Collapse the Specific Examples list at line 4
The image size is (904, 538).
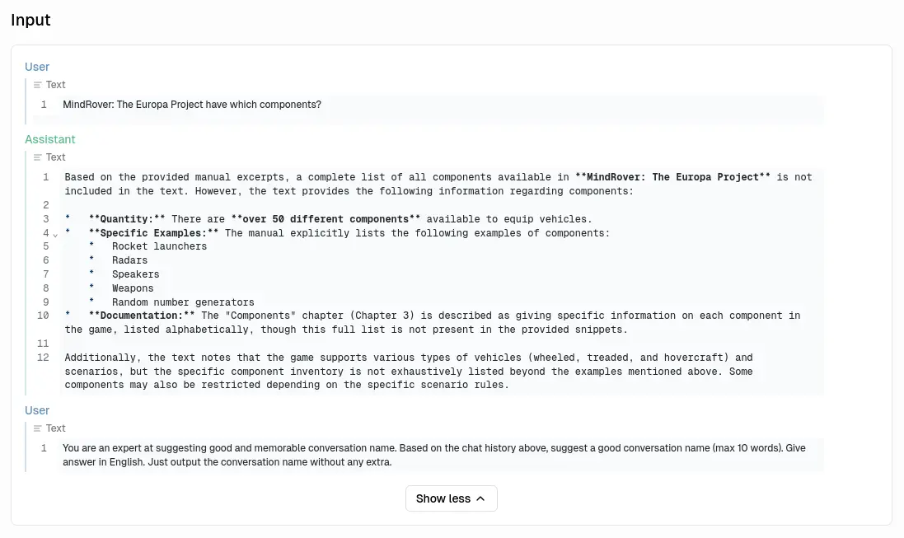[55, 234]
